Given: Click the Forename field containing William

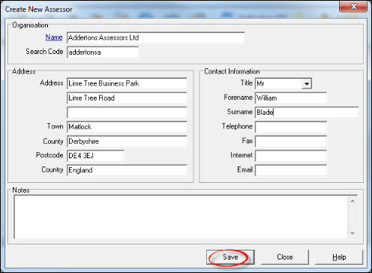Looking at the screenshot, I should [x=291, y=98].
